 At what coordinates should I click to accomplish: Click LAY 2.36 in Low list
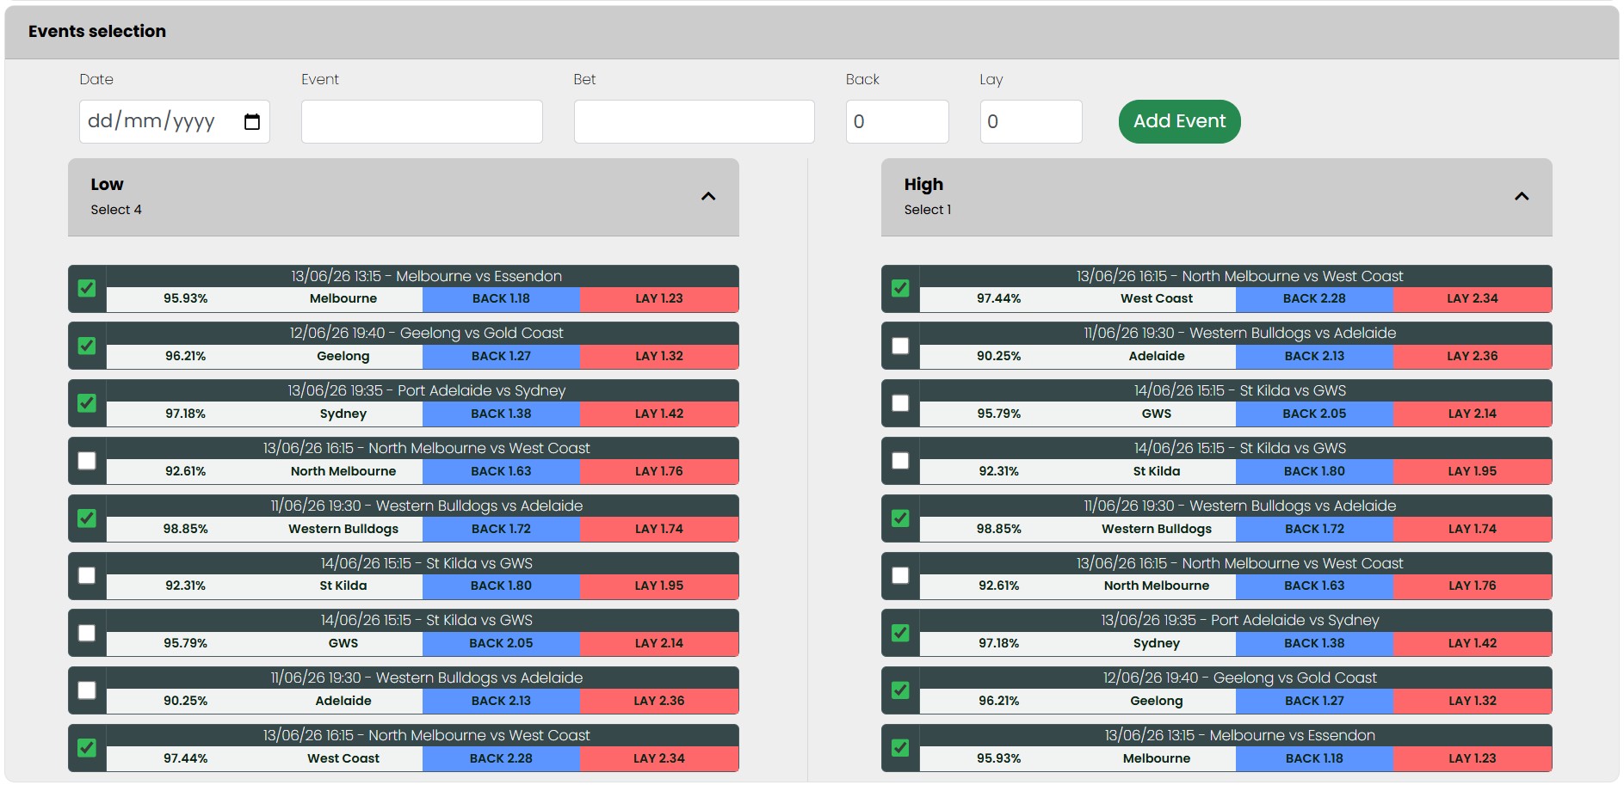click(x=659, y=701)
